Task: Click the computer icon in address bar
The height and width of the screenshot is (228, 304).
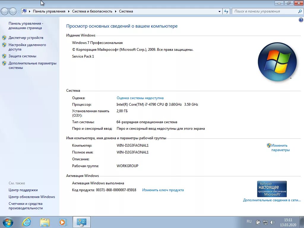Action: pyautogui.click(x=24, y=11)
